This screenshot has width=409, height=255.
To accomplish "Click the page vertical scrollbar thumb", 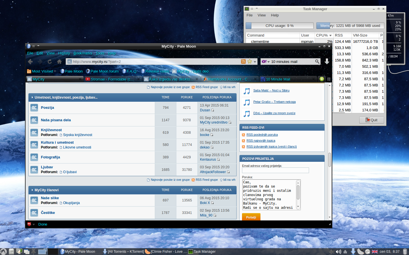I will (x=329, y=160).
